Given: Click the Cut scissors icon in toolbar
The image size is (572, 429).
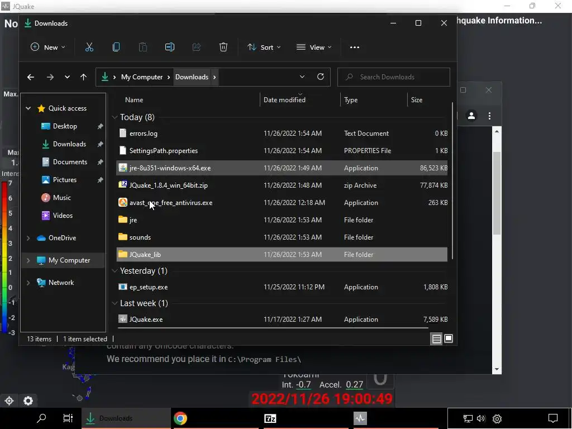Looking at the screenshot, I should pos(89,47).
